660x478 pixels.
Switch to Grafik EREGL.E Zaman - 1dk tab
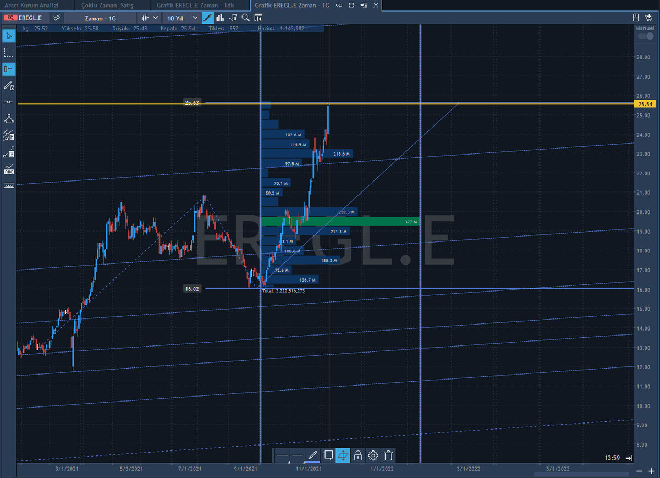click(199, 5)
